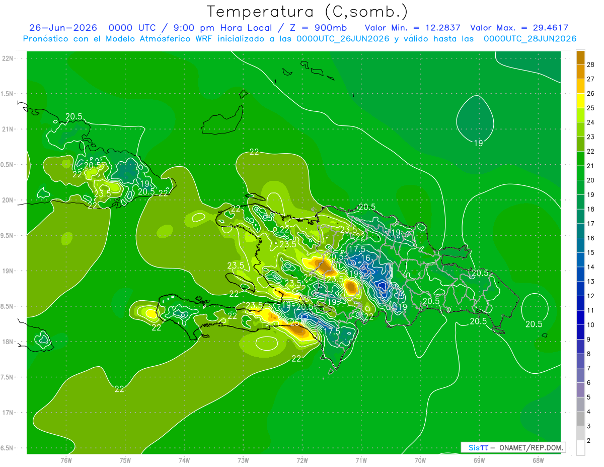Screen dimensions: 604x467
Task: Click the "2" label on the color scale
Action: (x=589, y=441)
